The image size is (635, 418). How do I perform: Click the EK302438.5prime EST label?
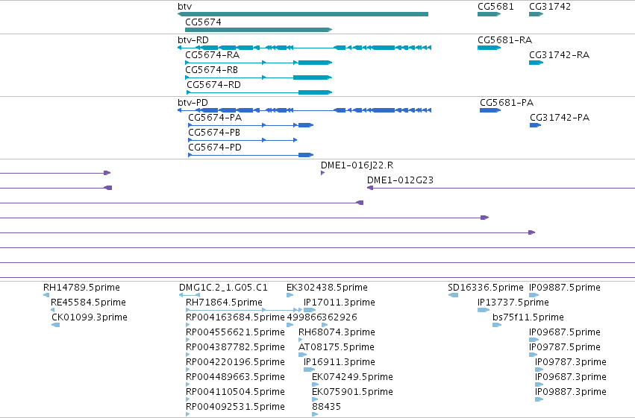pyautogui.click(x=327, y=288)
